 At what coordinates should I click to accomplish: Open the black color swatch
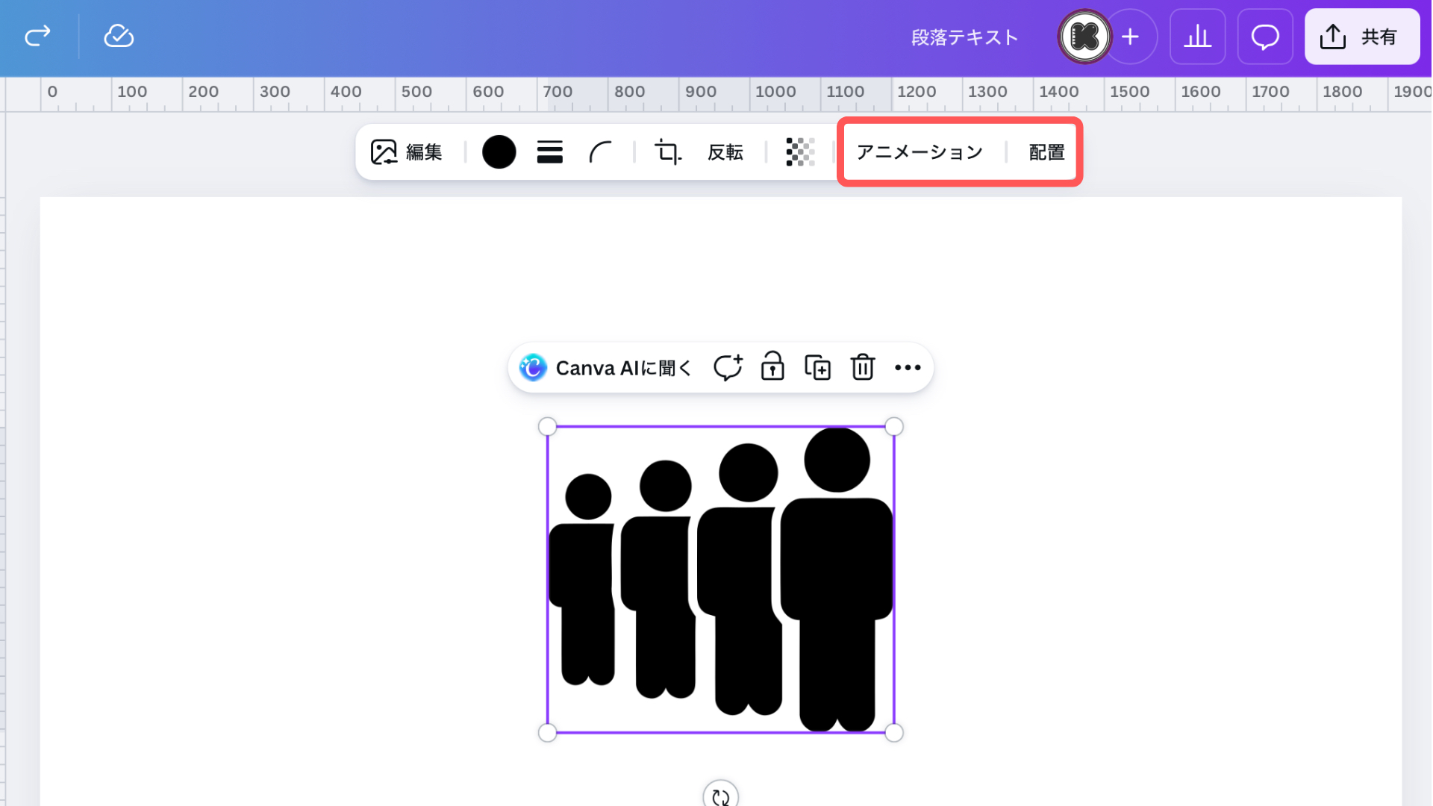point(499,152)
